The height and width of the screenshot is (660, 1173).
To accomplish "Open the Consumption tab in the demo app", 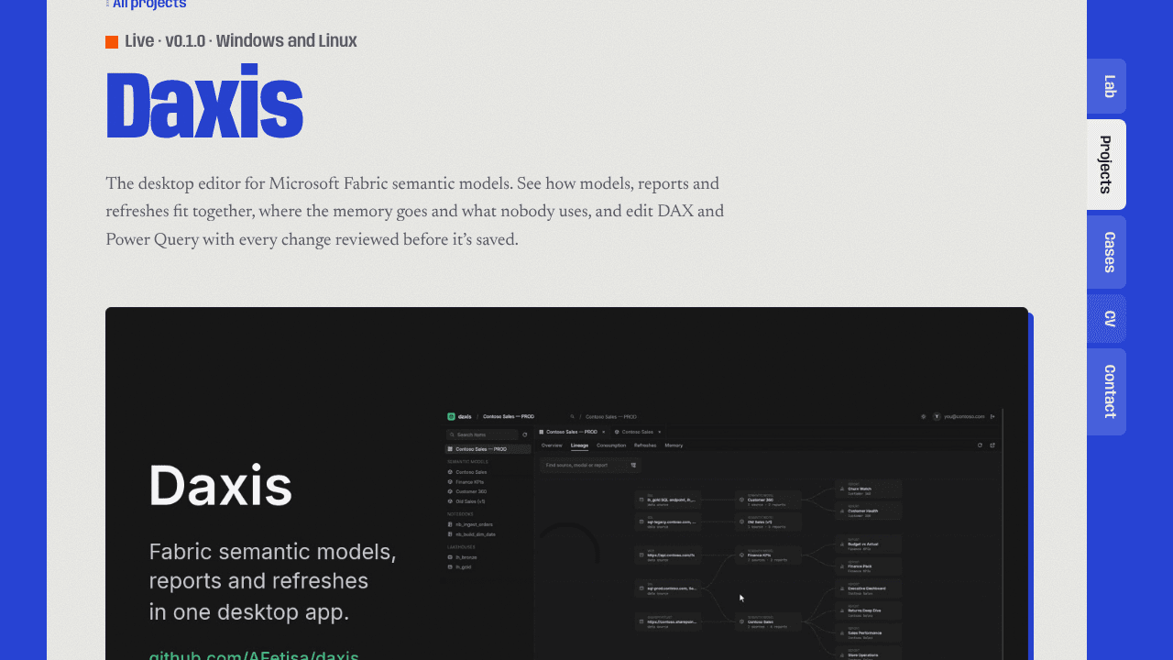I will (x=611, y=445).
